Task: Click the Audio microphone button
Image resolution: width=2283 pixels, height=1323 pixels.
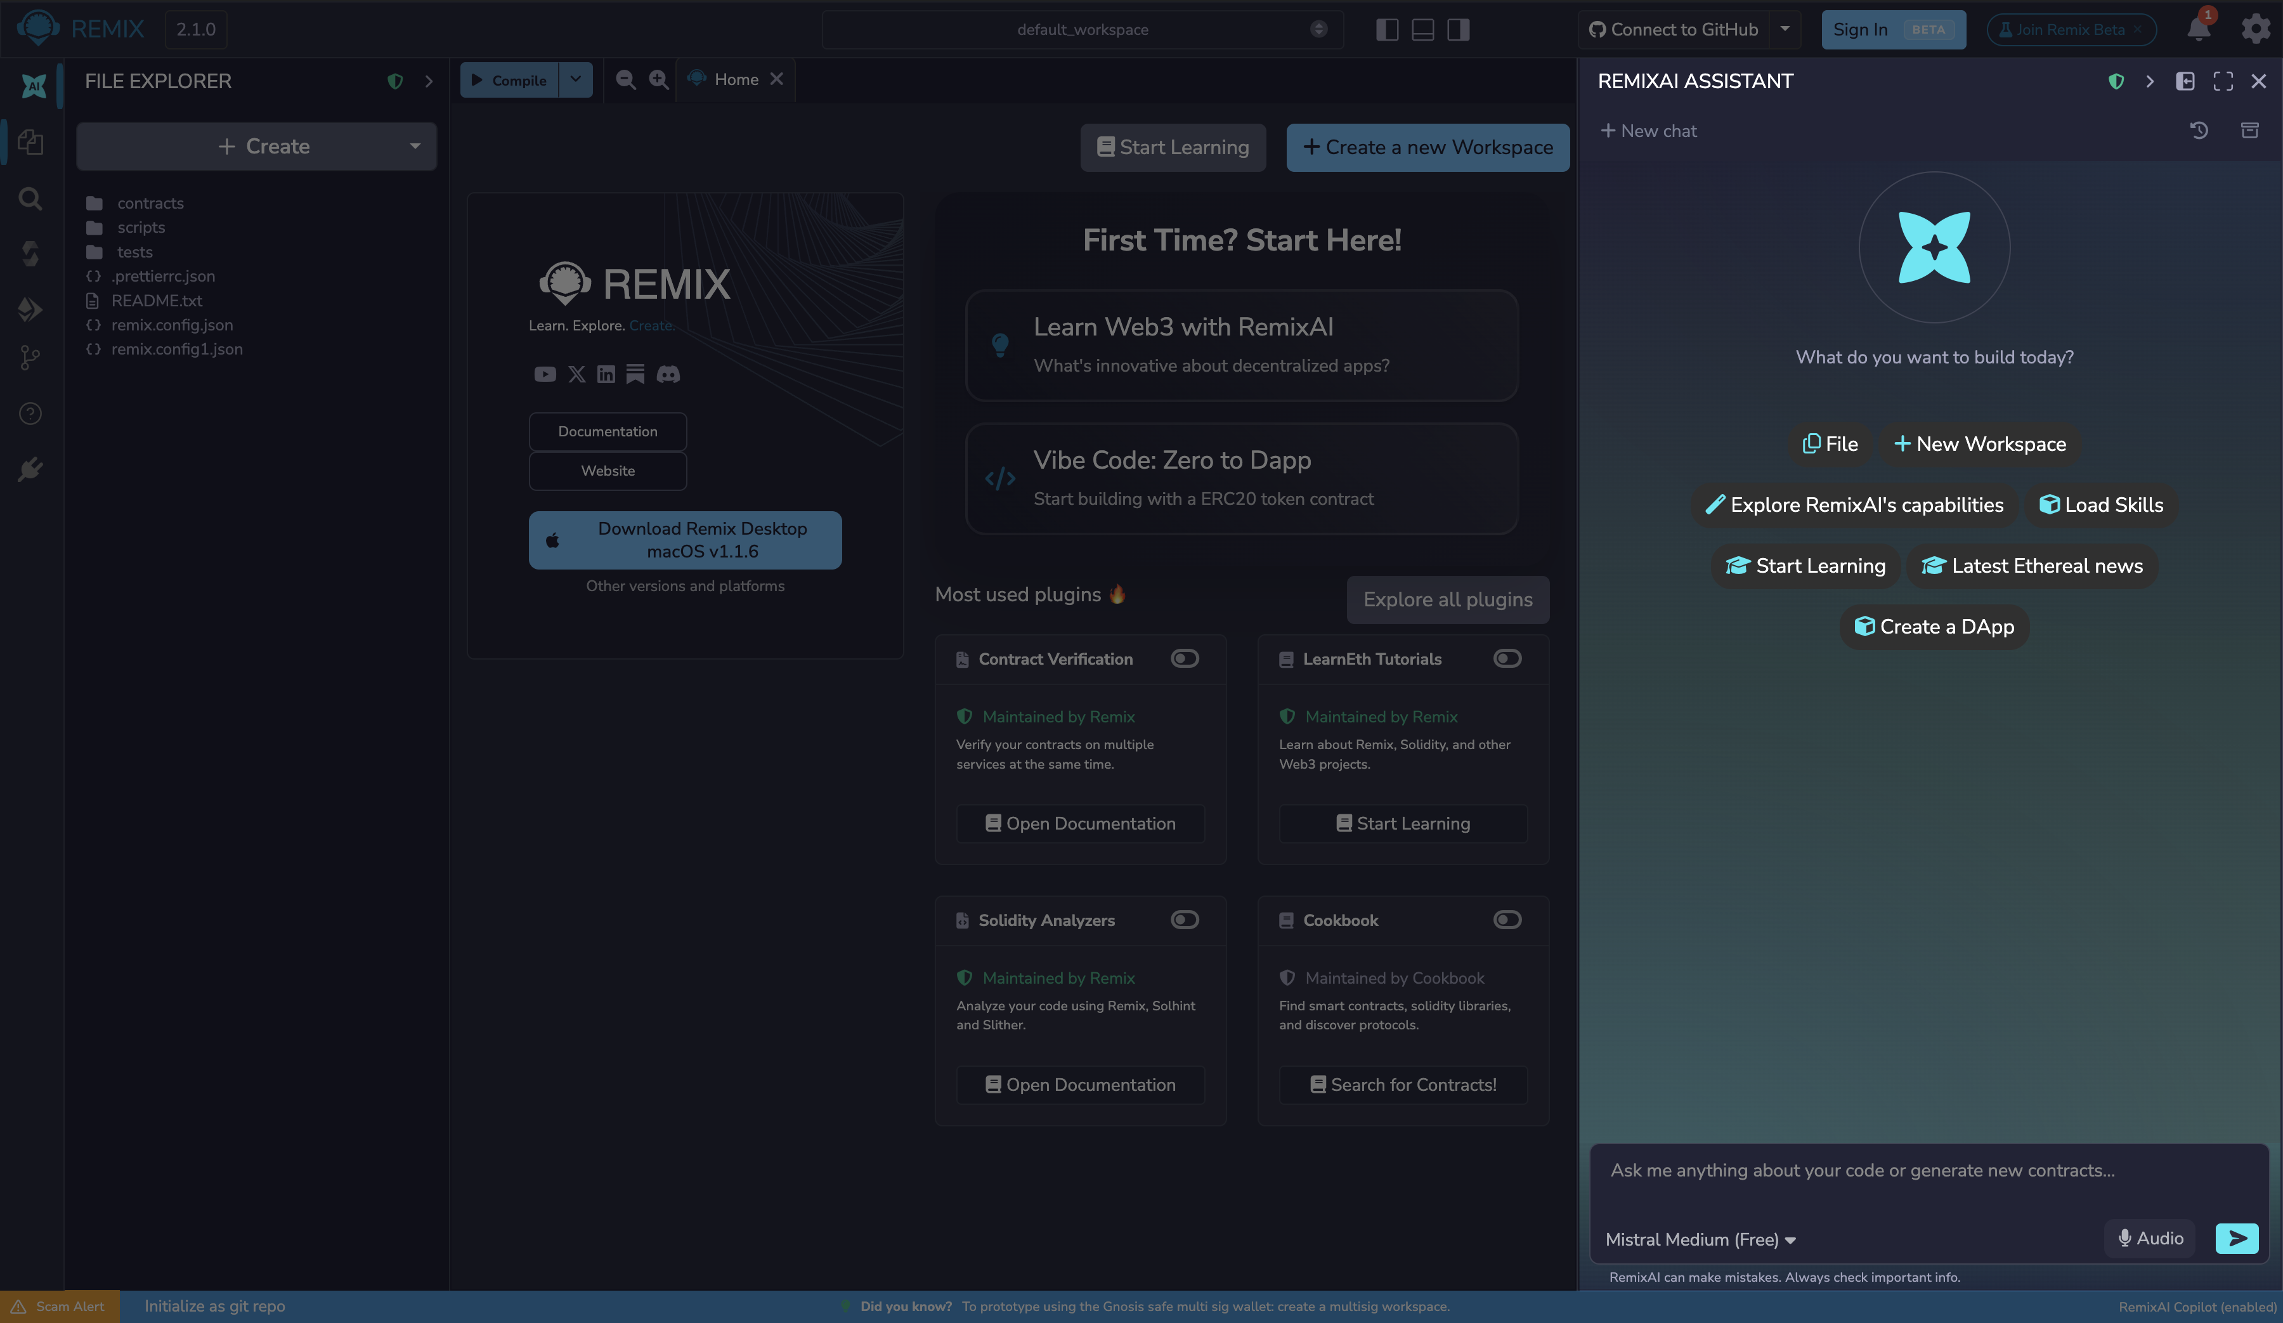Action: point(2150,1238)
